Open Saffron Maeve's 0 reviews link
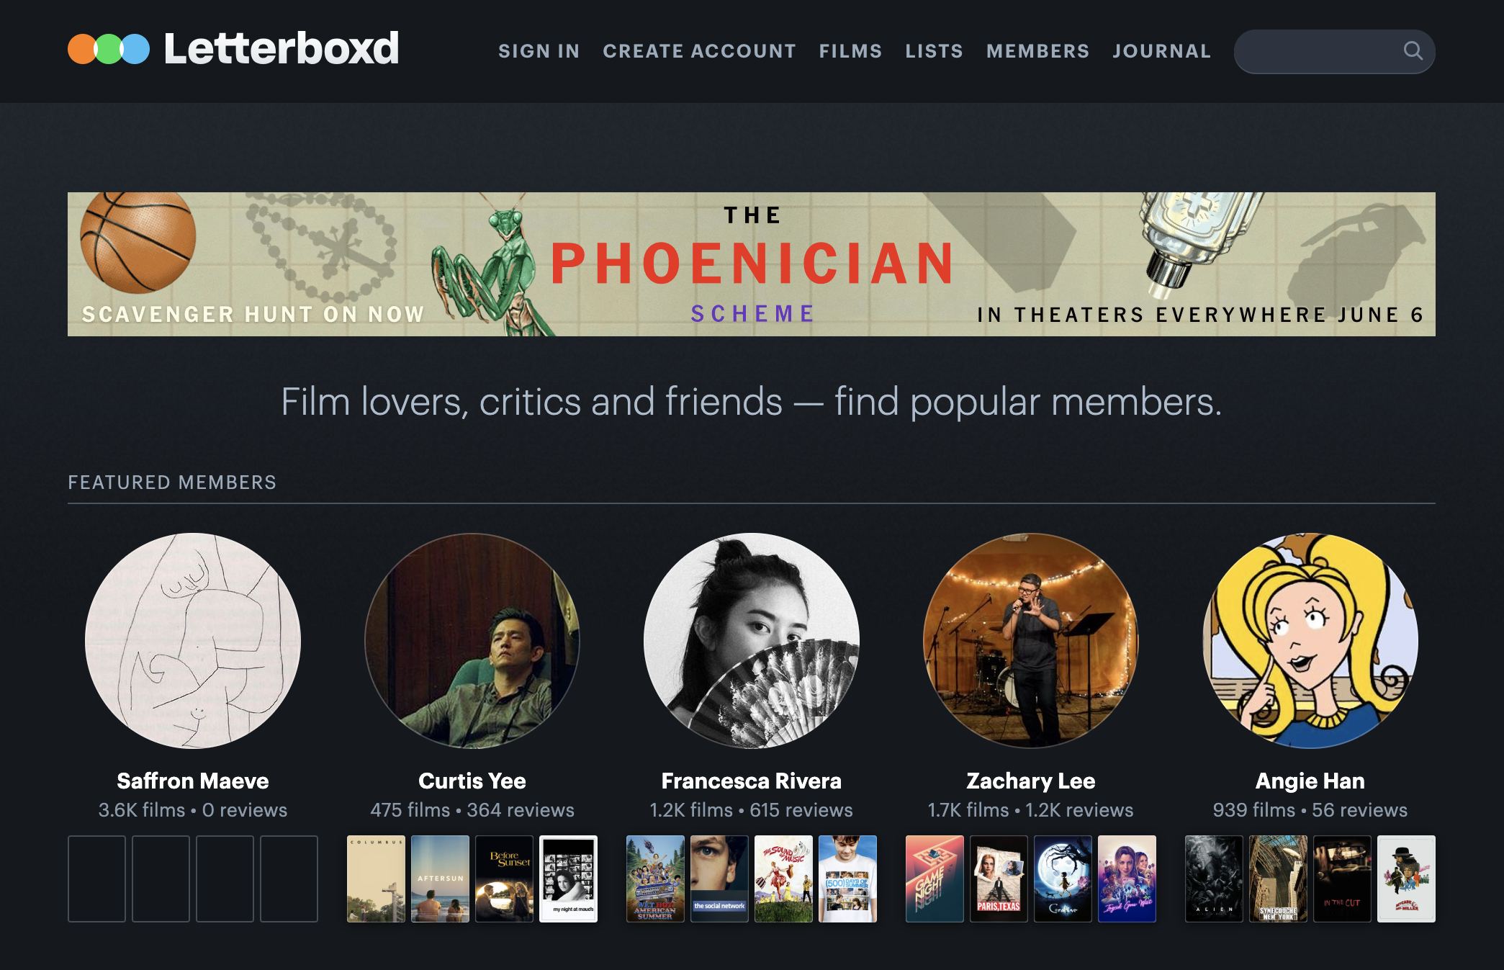1504x970 pixels. tap(245, 810)
